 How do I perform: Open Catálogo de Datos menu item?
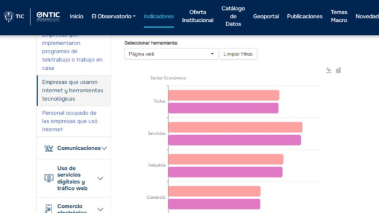233,16
